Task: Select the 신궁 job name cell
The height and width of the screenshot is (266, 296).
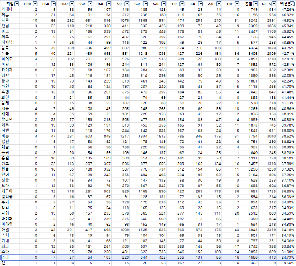Action: [10, 180]
